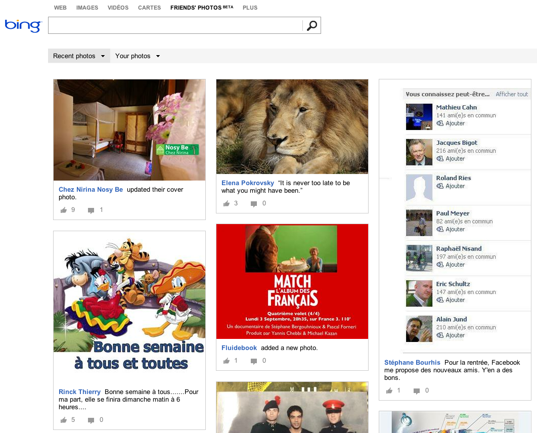Select the CARTES tab
This screenshot has width=537, height=433.
point(149,8)
